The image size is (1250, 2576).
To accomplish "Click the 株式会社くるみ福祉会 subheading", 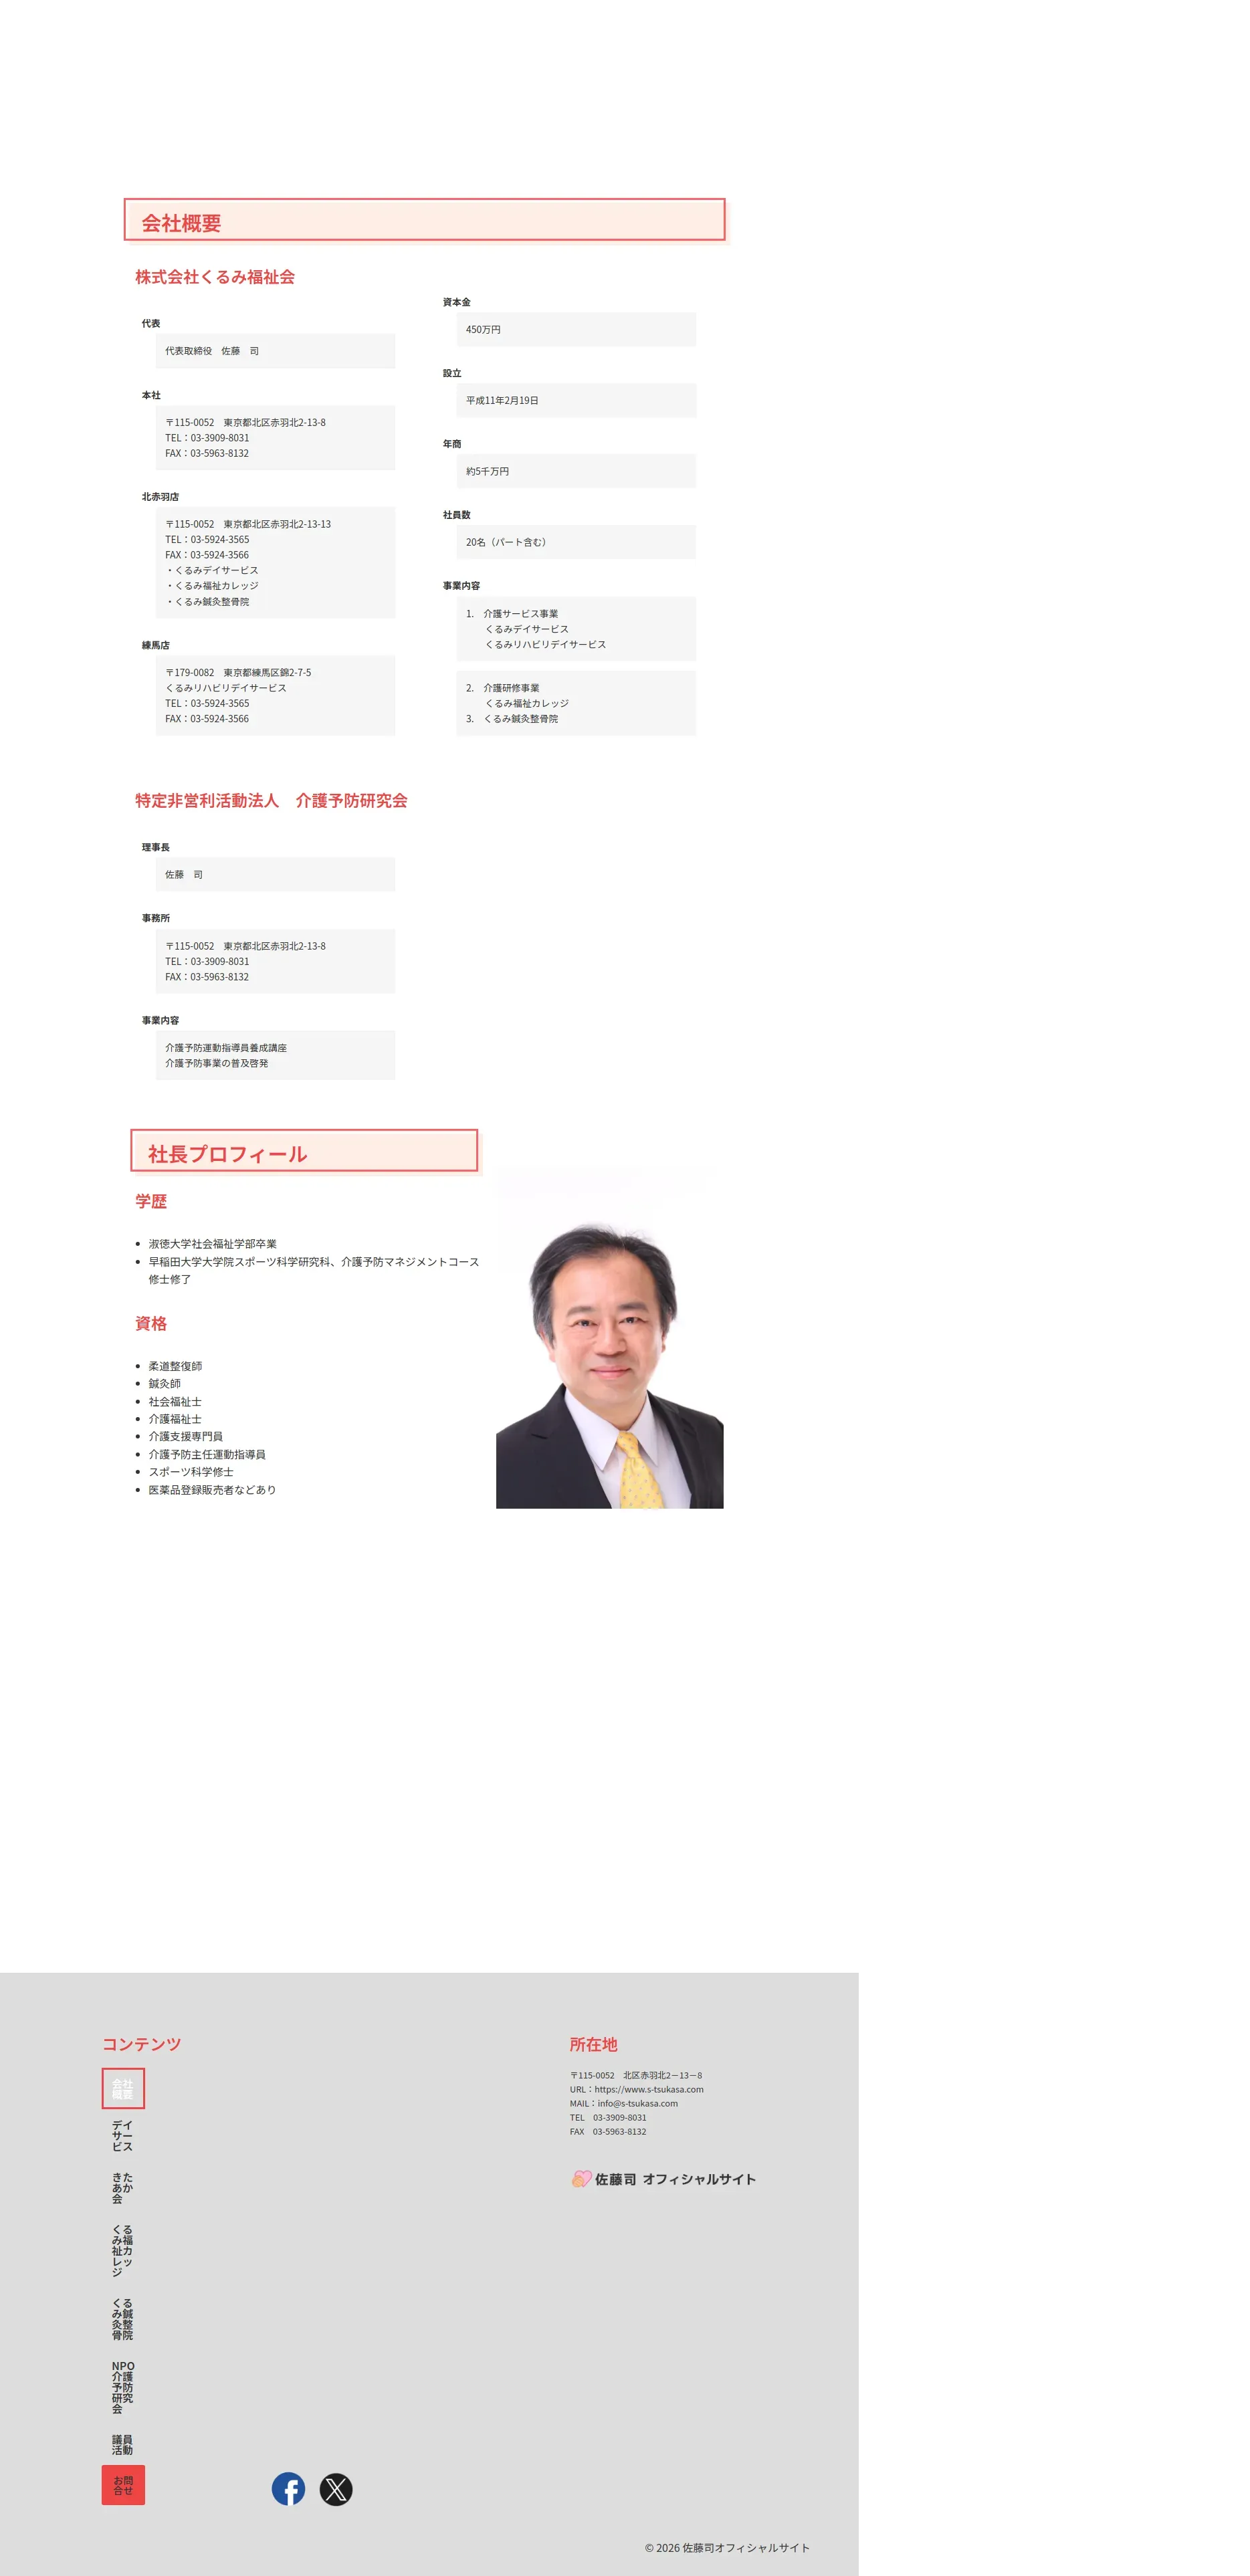I will click(215, 277).
